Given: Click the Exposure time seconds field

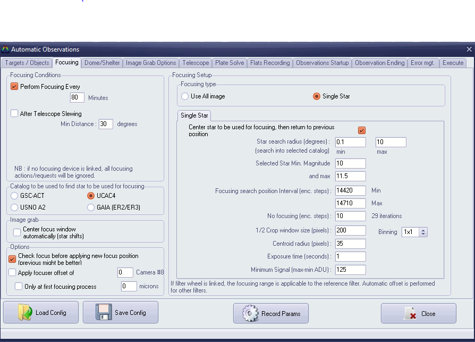Looking at the screenshot, I should click(350, 256).
